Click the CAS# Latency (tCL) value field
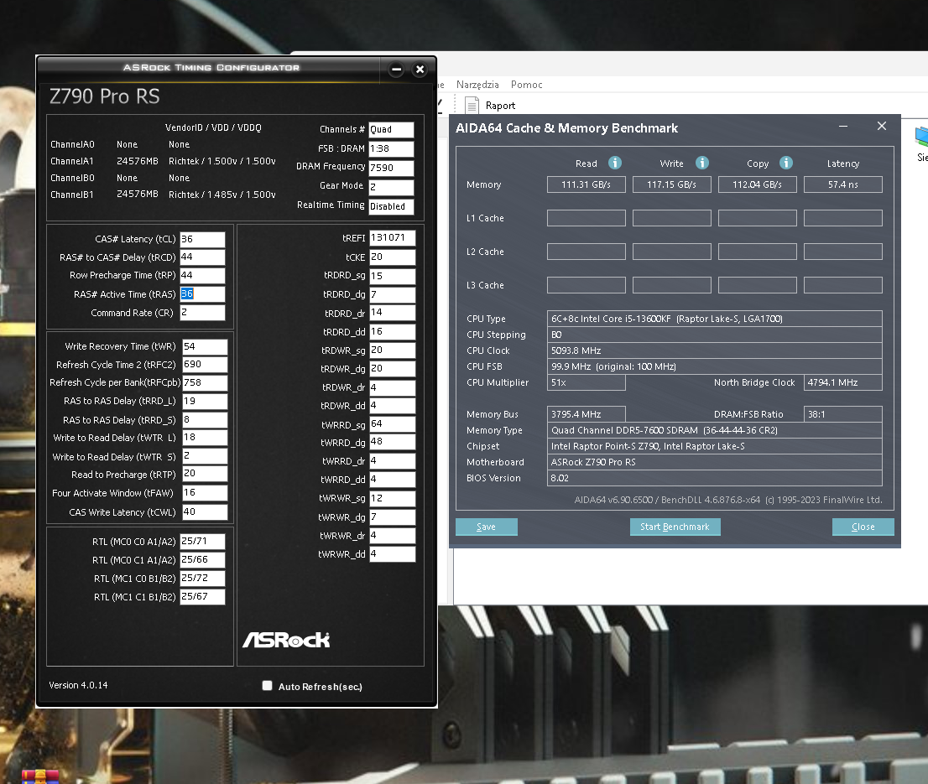The image size is (928, 784). 202,239
